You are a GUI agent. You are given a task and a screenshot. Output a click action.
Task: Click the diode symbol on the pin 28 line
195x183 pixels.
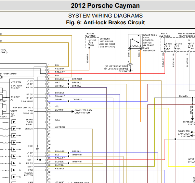pos(40,160)
